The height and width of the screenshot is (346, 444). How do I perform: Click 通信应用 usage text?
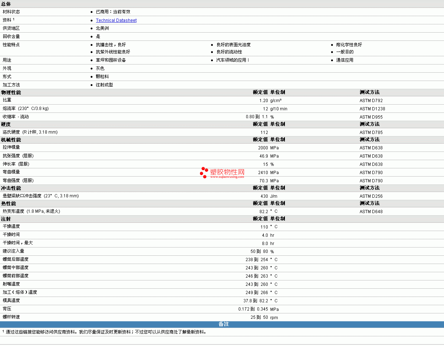coord(345,60)
